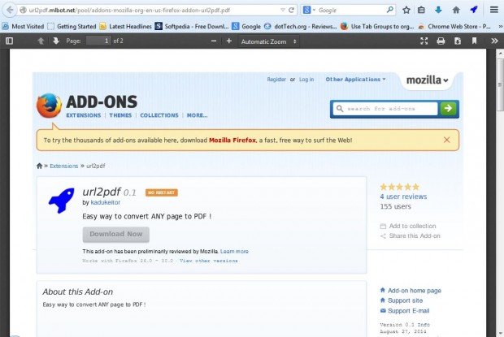Open the Chrome Web Store bookmark

coord(454,26)
